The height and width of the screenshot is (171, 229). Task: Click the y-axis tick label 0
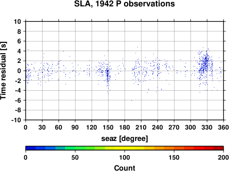pos(19,71)
